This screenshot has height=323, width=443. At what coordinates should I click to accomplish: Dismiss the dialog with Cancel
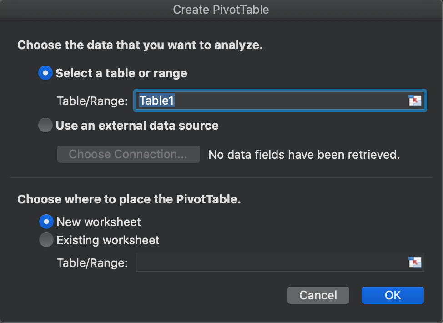318,295
